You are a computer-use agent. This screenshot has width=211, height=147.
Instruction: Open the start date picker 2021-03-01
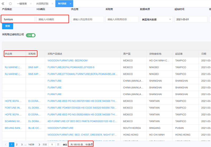pos(190,20)
